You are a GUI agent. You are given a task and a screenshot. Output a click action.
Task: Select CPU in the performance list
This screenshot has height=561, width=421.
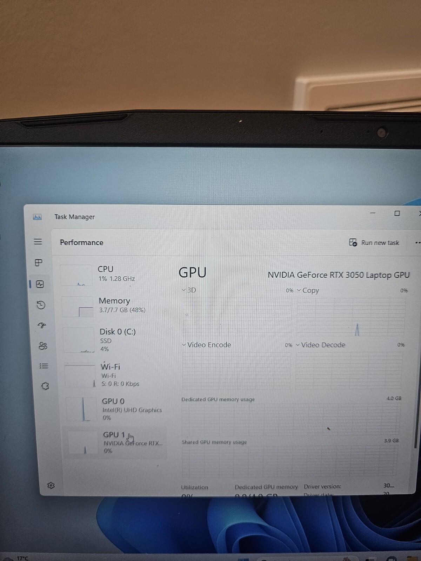112,275
